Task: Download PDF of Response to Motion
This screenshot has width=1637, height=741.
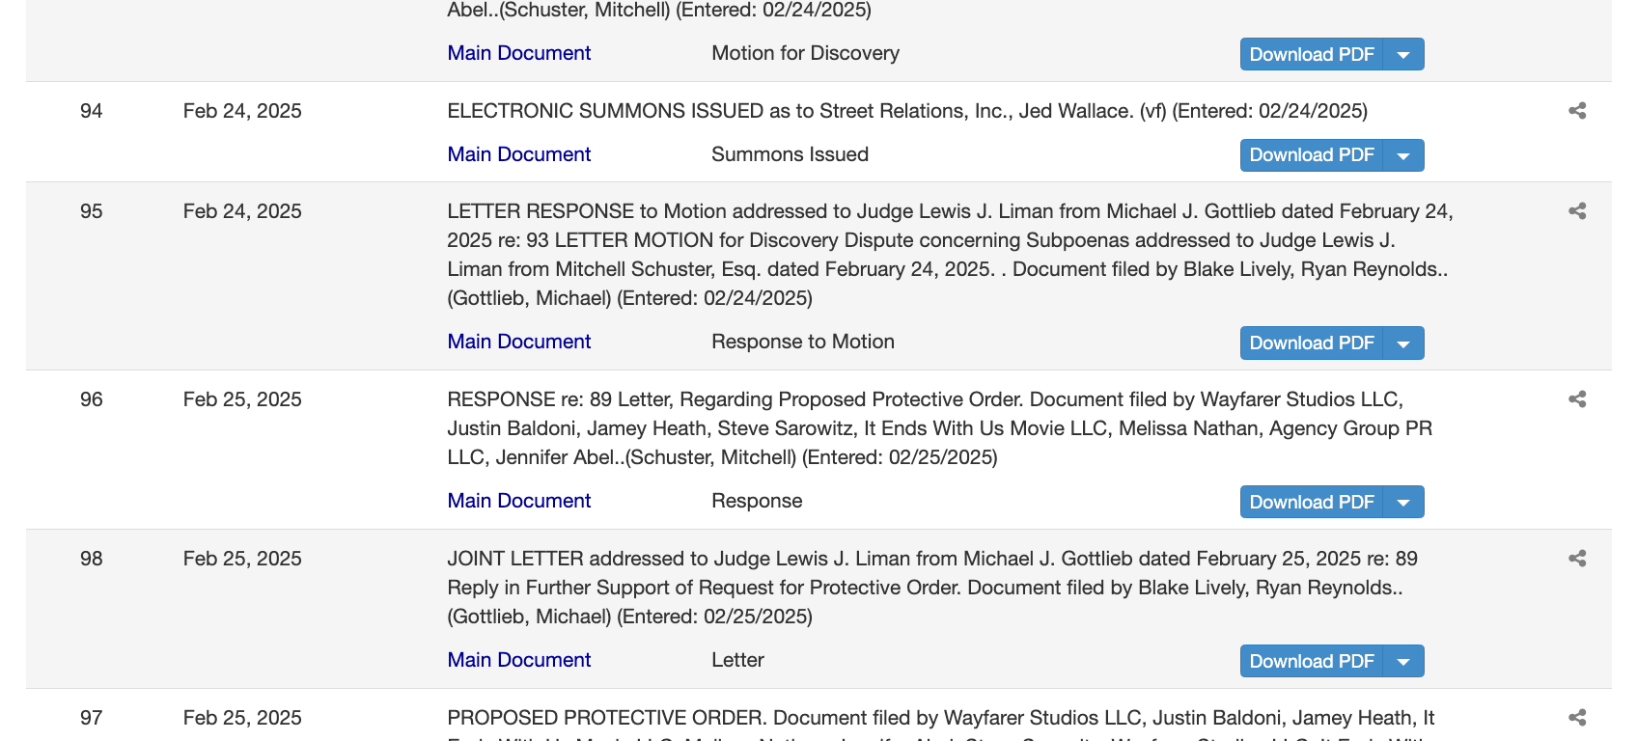Action: click(1311, 343)
